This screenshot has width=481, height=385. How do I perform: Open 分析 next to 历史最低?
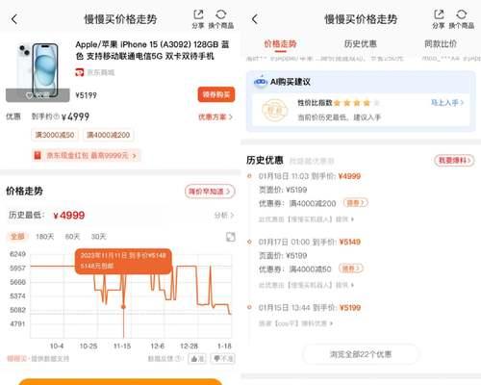point(224,216)
